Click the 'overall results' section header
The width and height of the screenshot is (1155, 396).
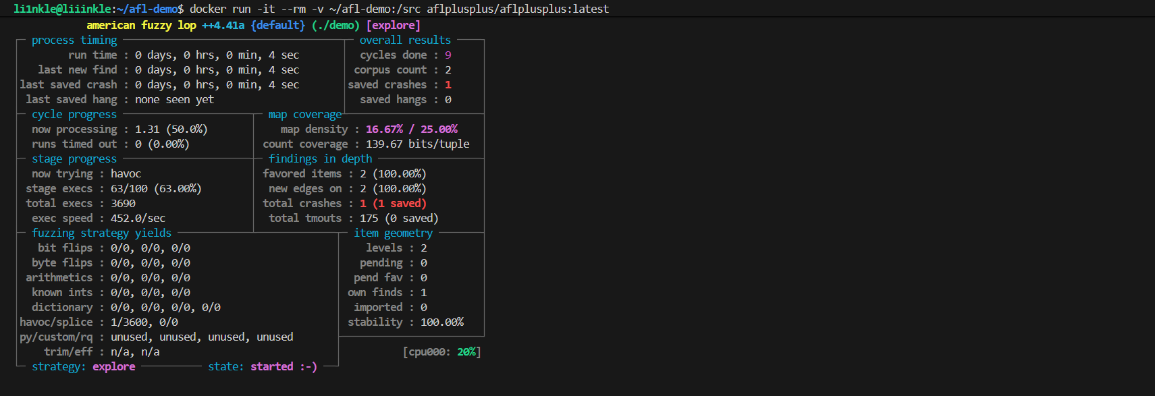[405, 40]
